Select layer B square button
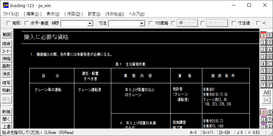 click(270, 57)
